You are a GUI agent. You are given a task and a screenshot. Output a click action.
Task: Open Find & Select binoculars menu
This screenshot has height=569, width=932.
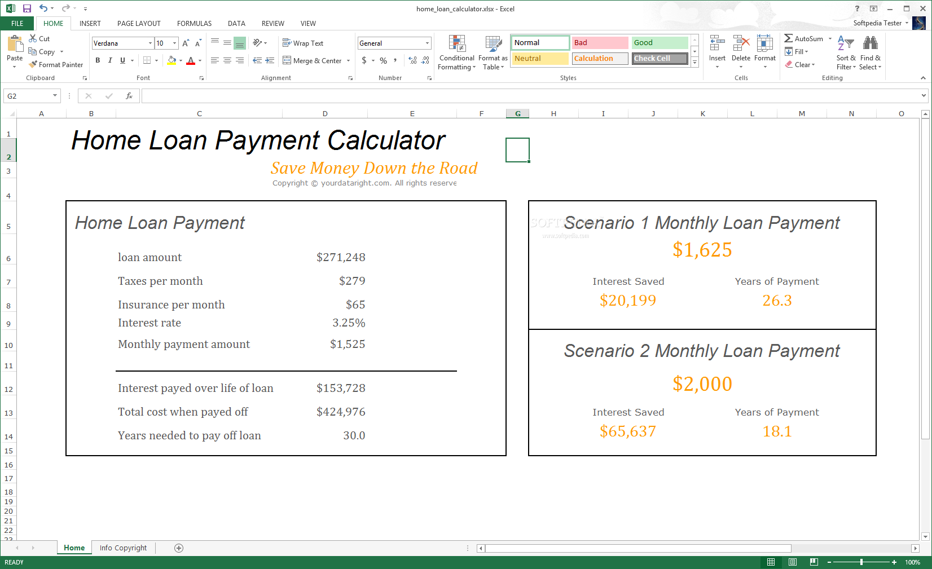(x=871, y=52)
